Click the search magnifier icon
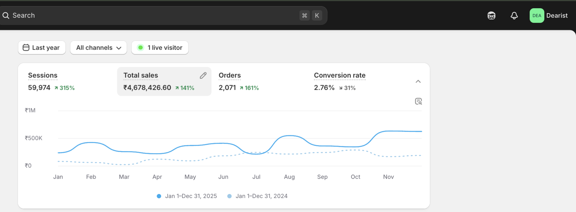The width and height of the screenshot is (576, 212). [6, 15]
